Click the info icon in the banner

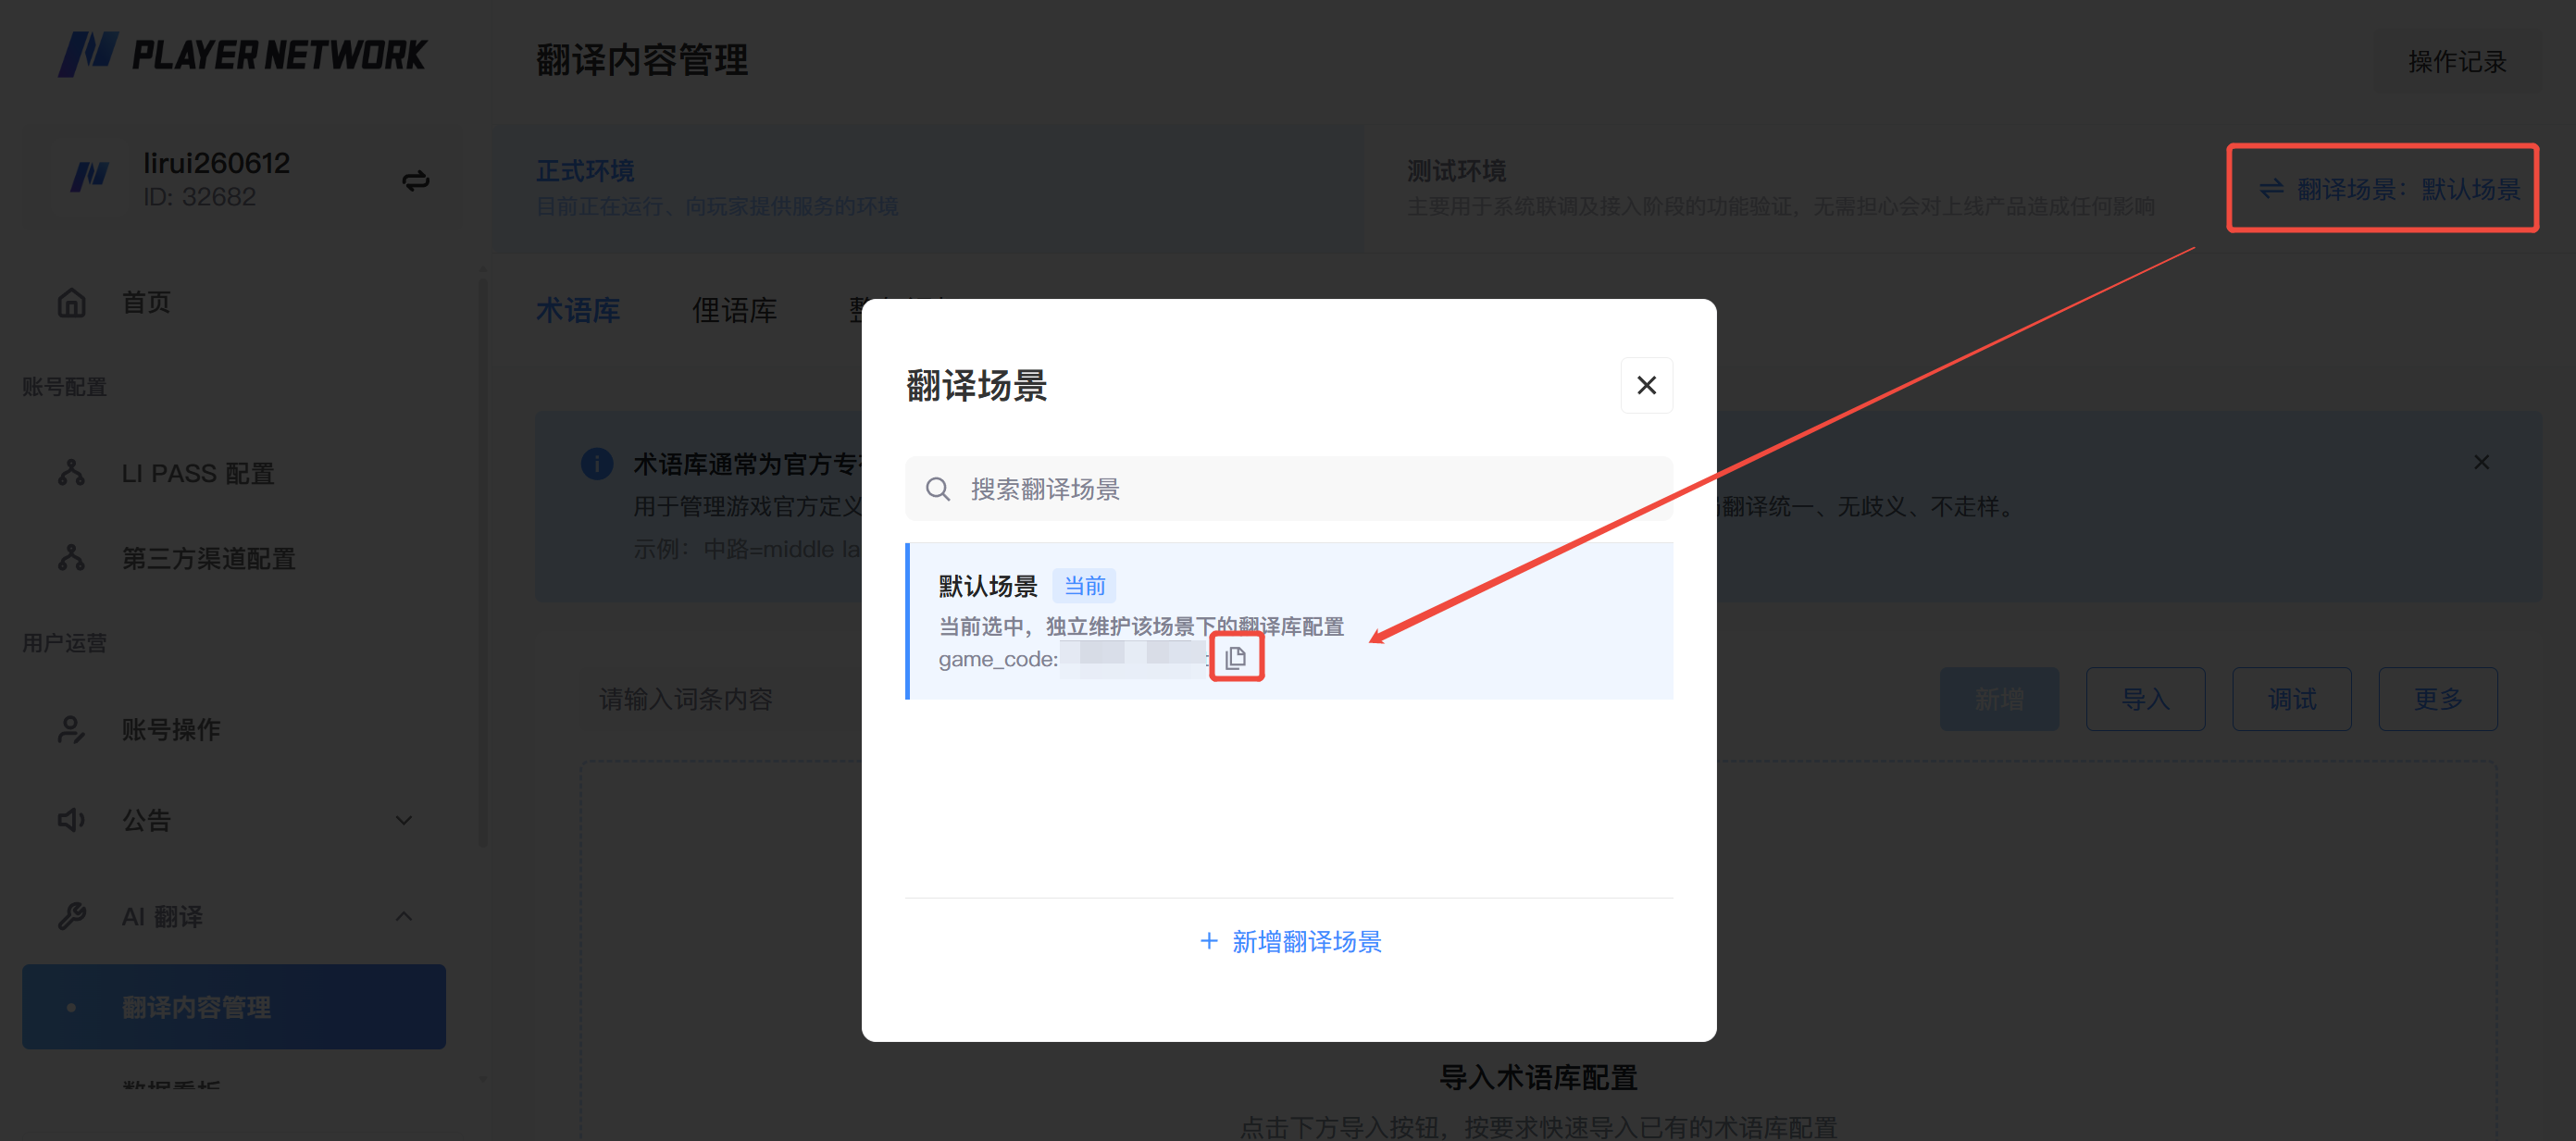pos(597,464)
